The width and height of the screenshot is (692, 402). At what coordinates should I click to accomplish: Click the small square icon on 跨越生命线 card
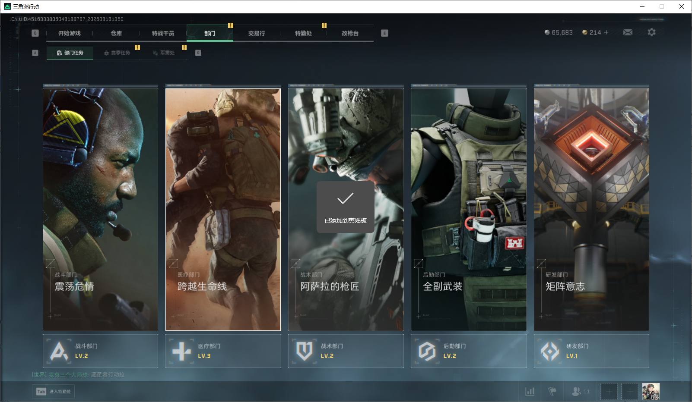(x=173, y=263)
